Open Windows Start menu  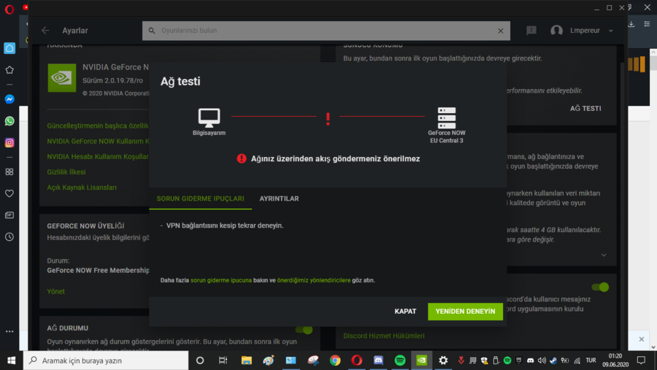tap(11, 361)
